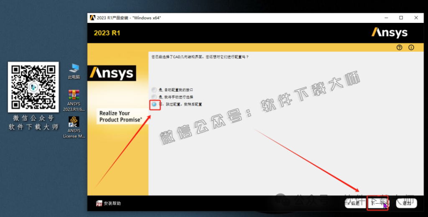Maximize the installer window
This screenshot has width=428, height=217.
401,18
